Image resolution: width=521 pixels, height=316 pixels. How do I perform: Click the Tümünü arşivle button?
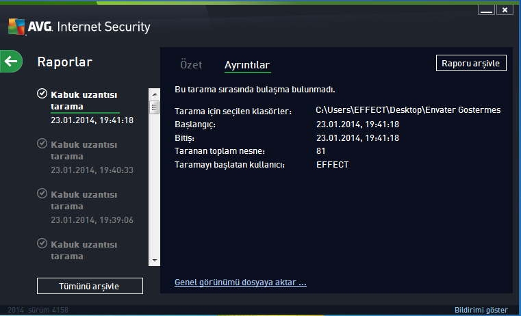90,286
